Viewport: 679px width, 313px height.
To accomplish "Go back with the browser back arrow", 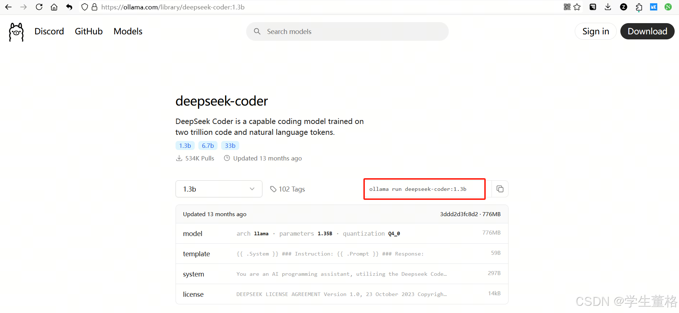I will pos(8,7).
